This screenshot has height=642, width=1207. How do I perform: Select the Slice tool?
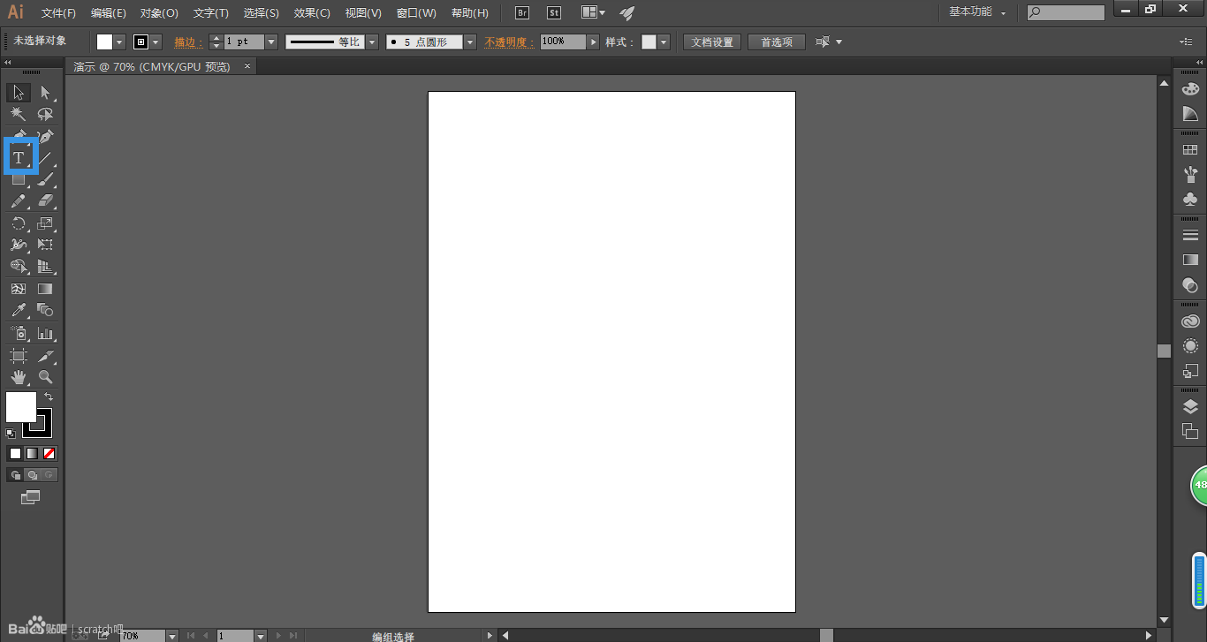click(45, 356)
